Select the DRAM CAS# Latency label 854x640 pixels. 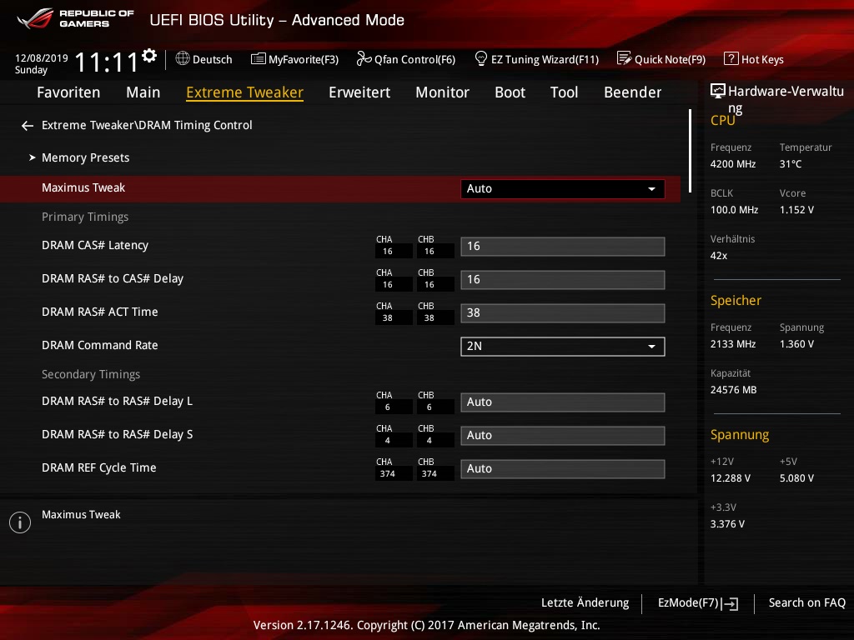click(95, 246)
